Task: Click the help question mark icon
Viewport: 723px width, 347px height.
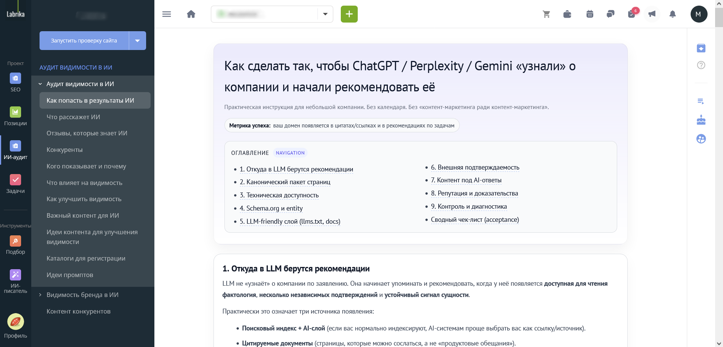Action: 701,65
